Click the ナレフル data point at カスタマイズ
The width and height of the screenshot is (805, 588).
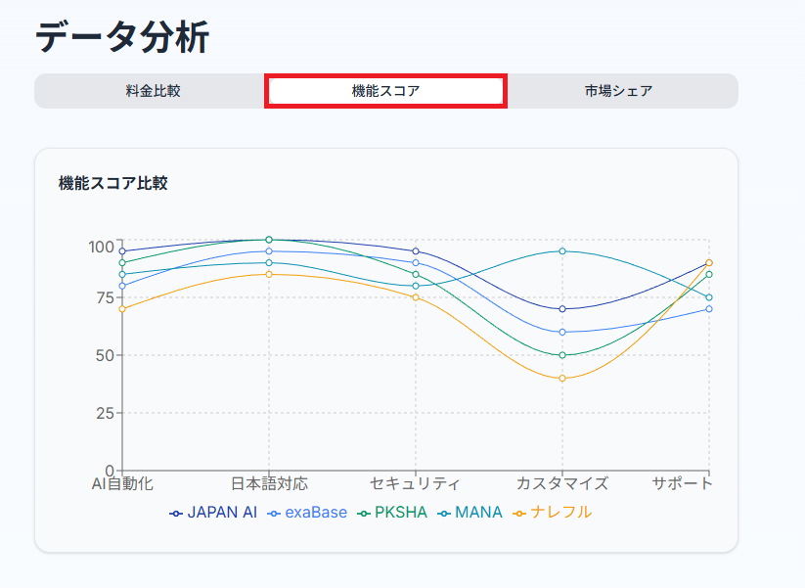click(562, 378)
